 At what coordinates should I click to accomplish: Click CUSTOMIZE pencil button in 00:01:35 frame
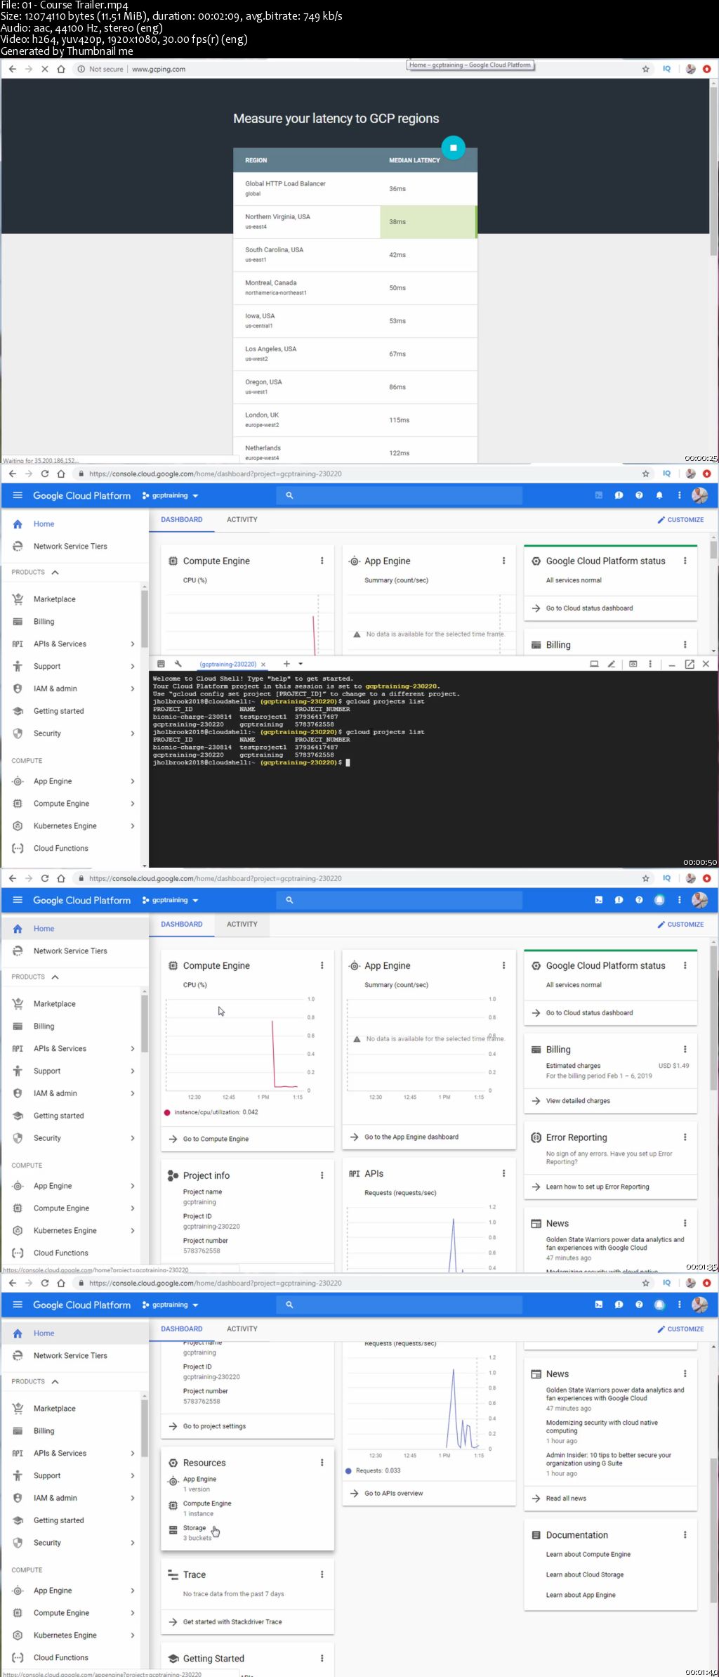click(680, 924)
